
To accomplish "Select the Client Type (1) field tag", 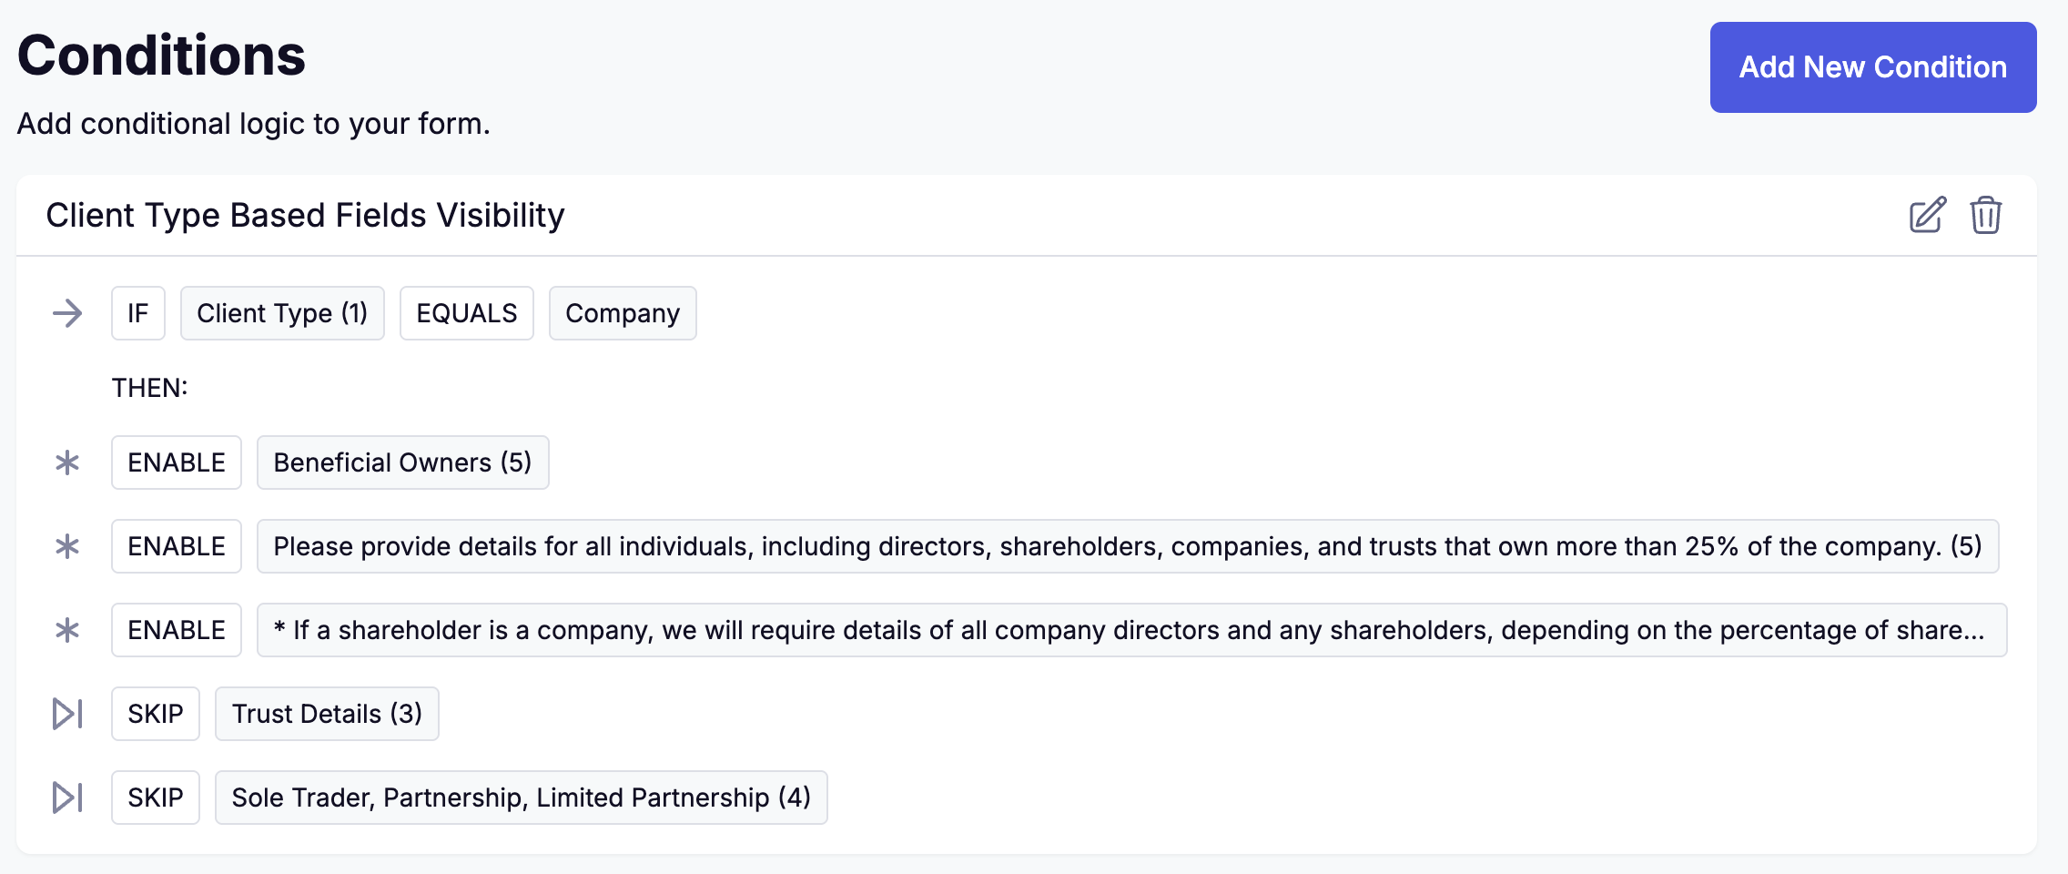I will coord(282,314).
